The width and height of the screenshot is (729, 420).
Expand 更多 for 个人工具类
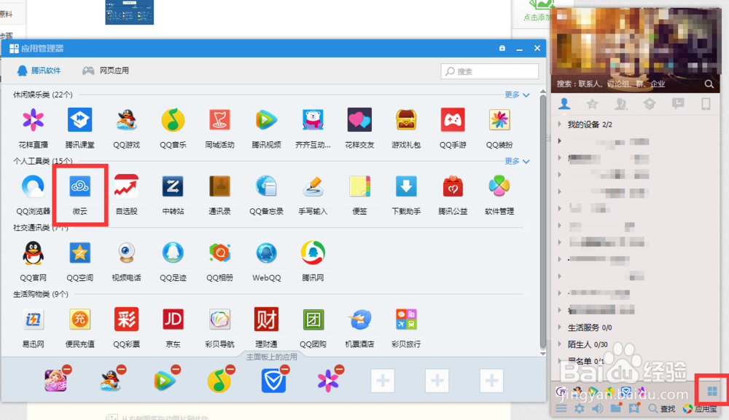(x=517, y=161)
